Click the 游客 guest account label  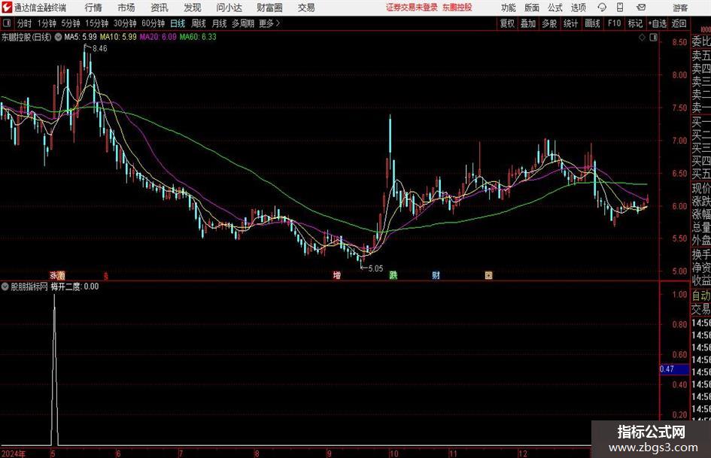(679, 8)
